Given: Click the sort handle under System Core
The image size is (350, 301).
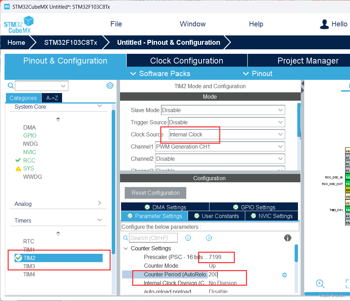Looking at the screenshot, I should coord(58,119).
